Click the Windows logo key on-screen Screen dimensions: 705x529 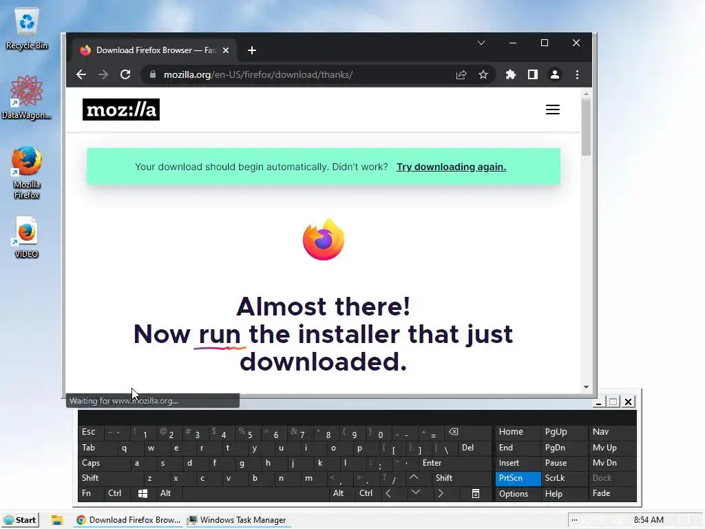coord(143,493)
